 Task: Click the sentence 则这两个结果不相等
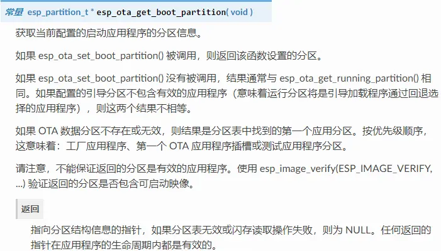[x=143, y=109]
